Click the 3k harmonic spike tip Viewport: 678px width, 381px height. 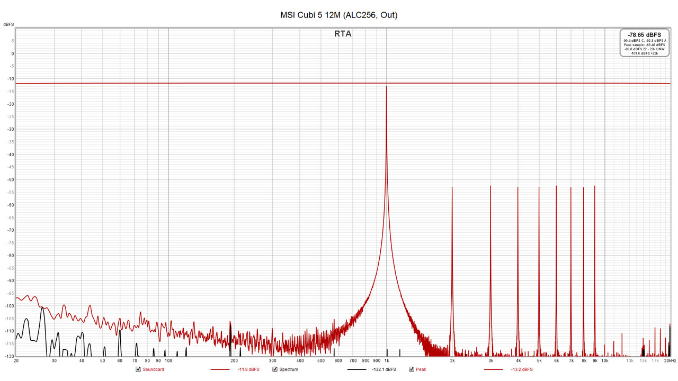(490, 186)
